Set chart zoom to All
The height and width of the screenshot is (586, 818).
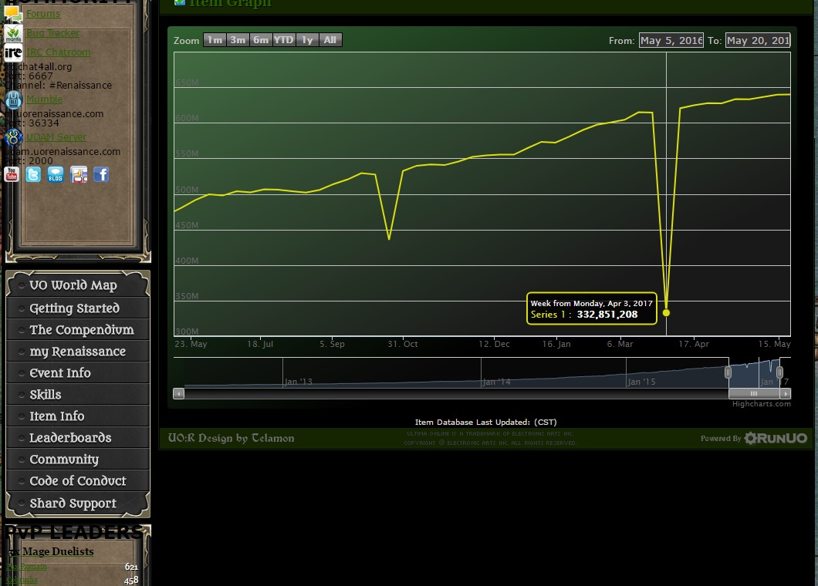[330, 40]
